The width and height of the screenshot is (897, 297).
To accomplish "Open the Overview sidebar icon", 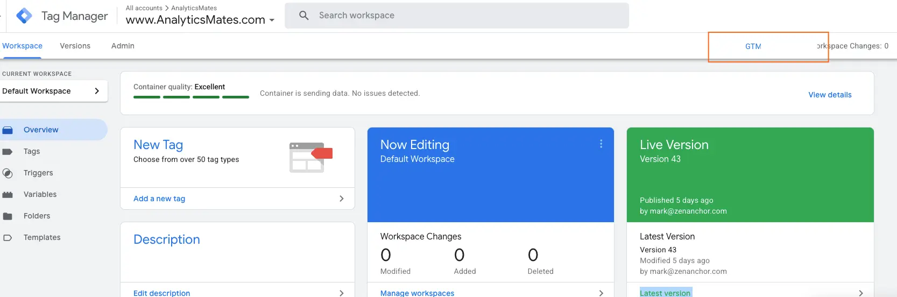I will point(8,130).
